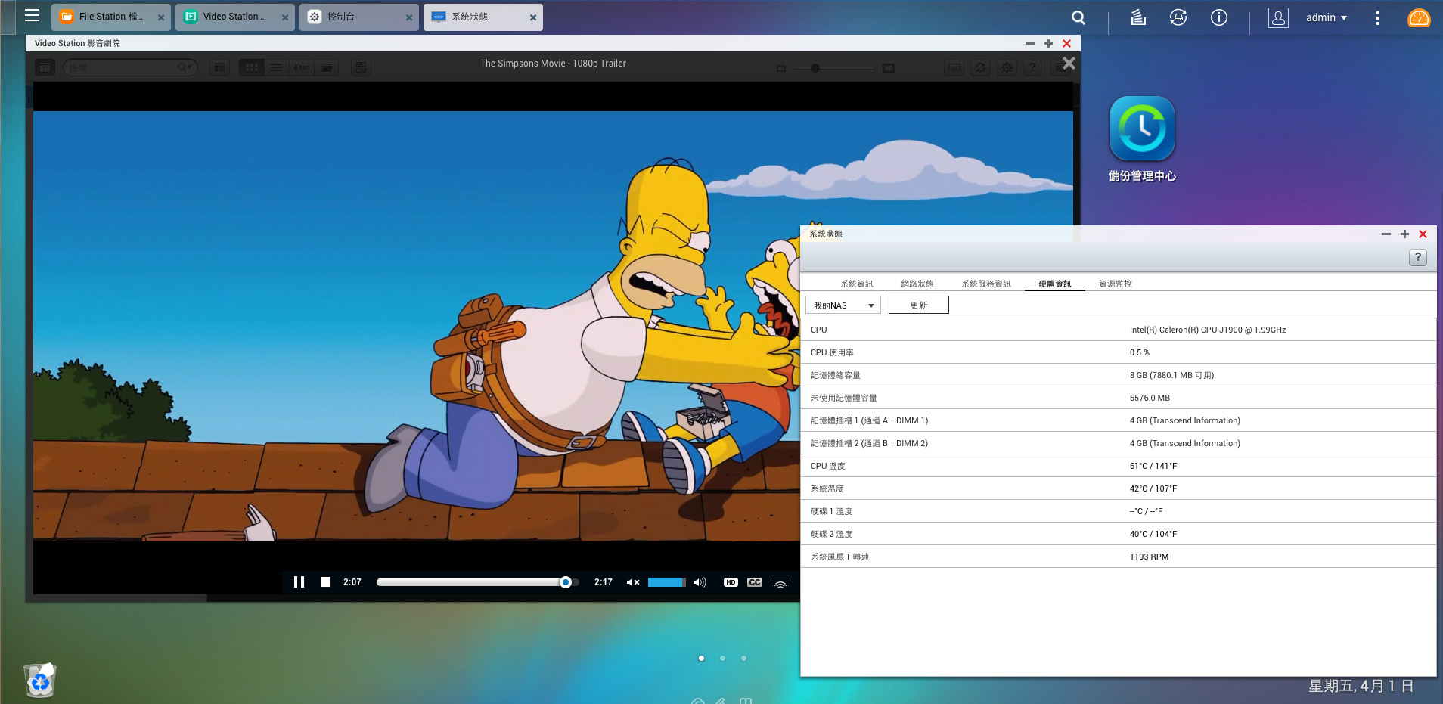
Task: Close the video player overlay X
Action: [1069, 64]
